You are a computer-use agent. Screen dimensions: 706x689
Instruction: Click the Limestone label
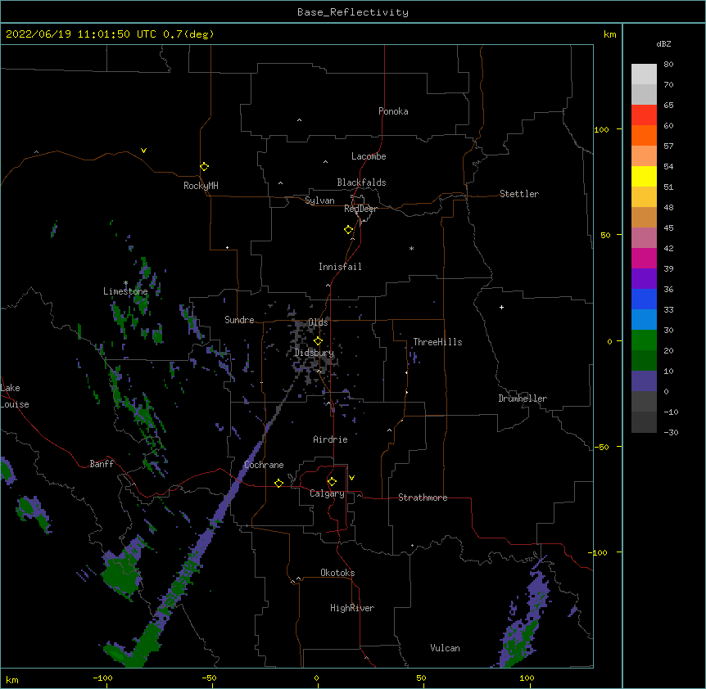(125, 291)
